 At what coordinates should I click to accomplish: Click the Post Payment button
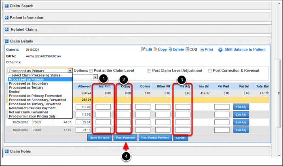pyautogui.click(x=125, y=138)
